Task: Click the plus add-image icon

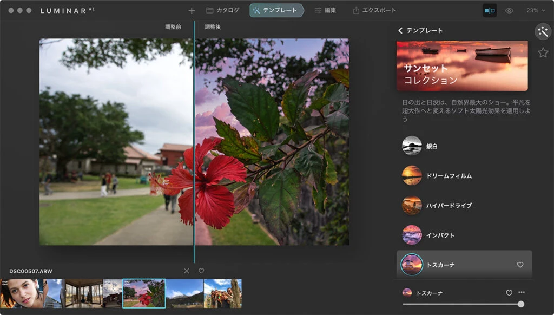Action: coord(192,11)
